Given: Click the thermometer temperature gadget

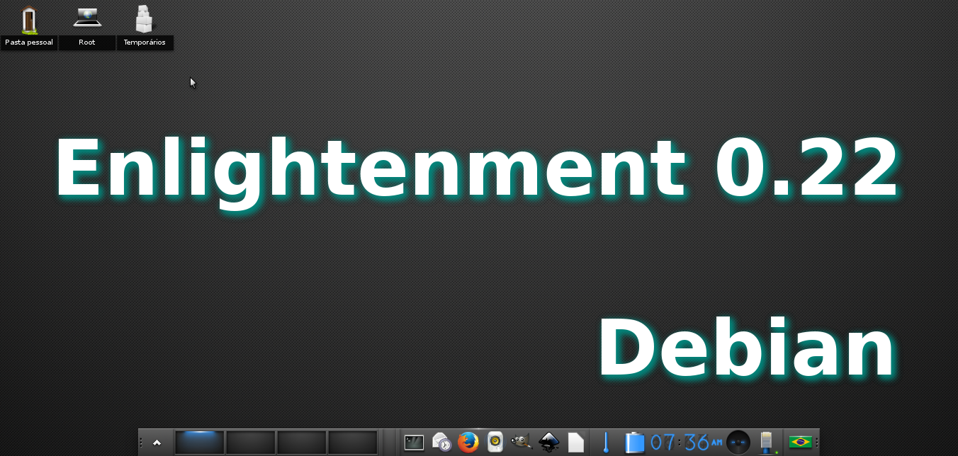Looking at the screenshot, I should 607,442.
